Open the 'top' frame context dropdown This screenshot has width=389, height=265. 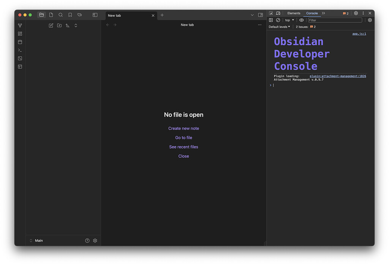(289, 20)
